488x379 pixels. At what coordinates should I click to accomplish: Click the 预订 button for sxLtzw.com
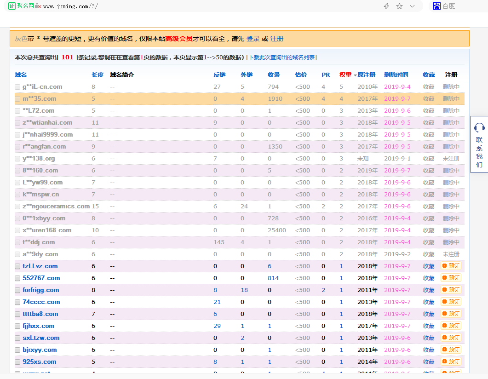click(x=451, y=337)
